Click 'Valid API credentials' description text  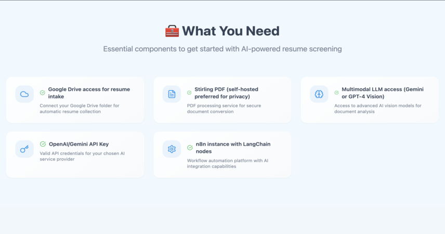[82, 156]
